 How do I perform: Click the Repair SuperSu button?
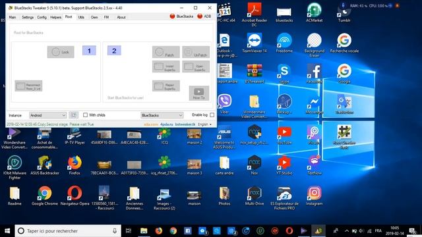pos(166,86)
